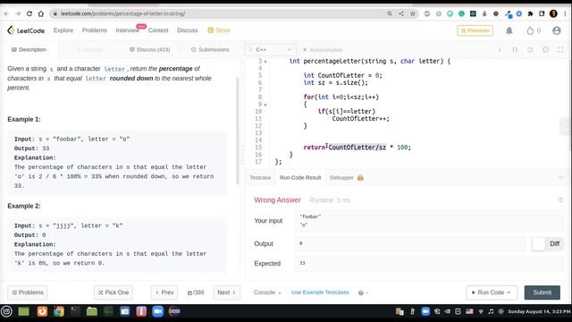Click the Debugger lock icon

click(360, 177)
